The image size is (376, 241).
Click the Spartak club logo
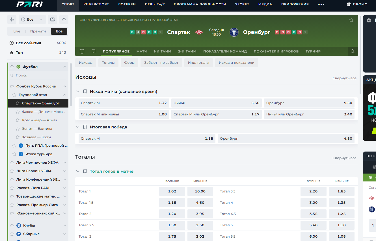[x=199, y=32]
